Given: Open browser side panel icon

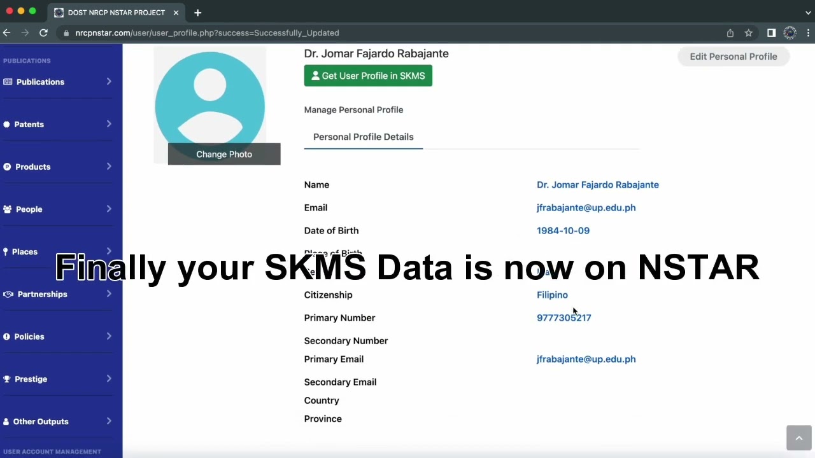Looking at the screenshot, I should pos(771,32).
